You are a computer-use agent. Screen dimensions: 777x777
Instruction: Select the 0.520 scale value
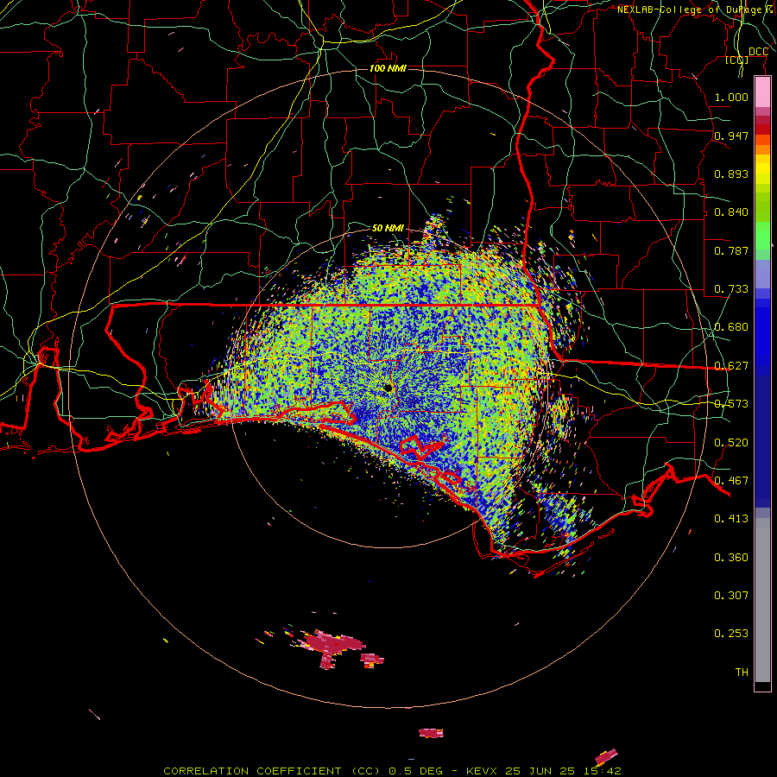731,443
